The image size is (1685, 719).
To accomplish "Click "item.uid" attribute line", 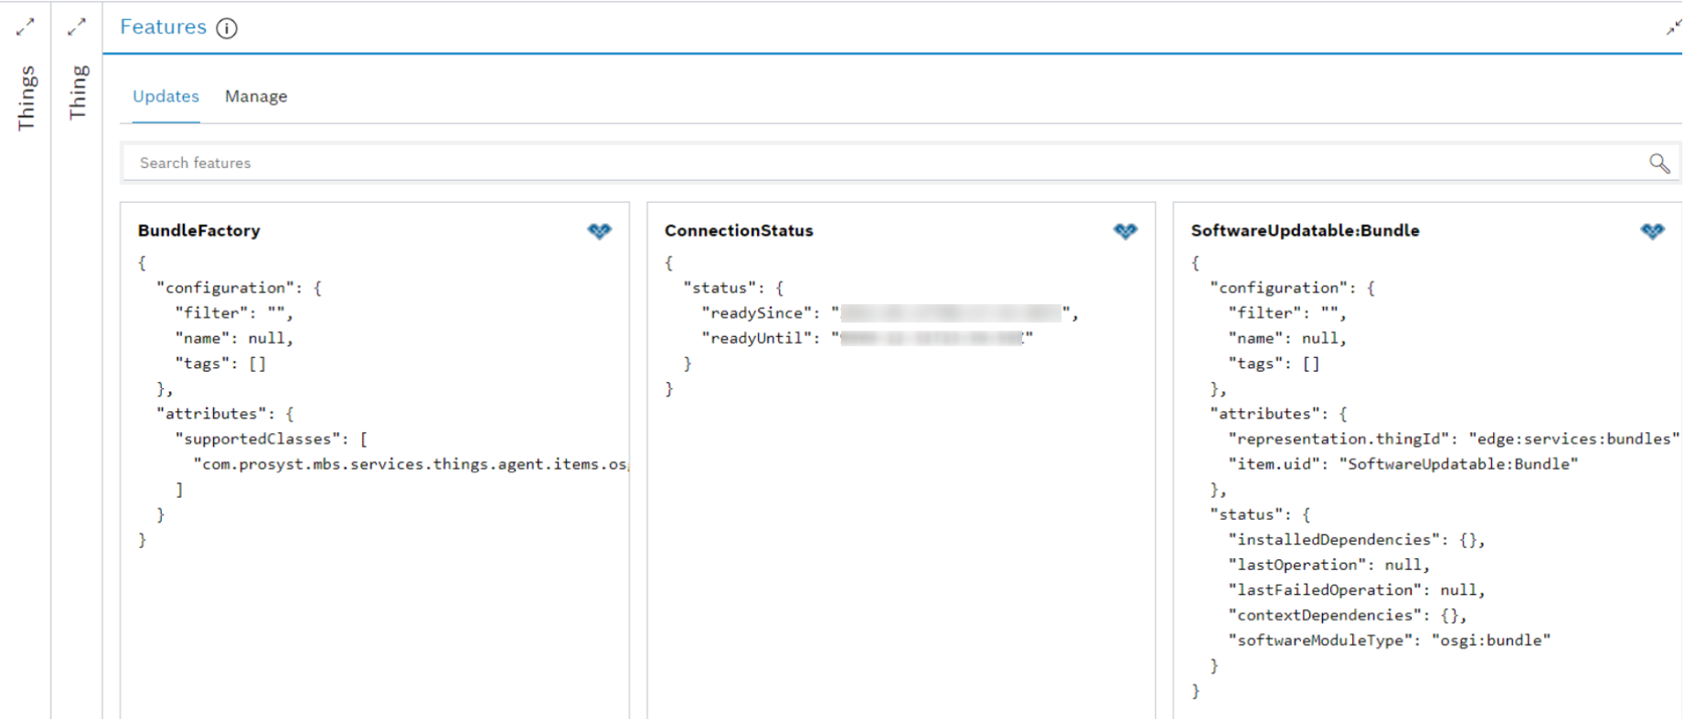I will pyautogui.click(x=1403, y=464).
